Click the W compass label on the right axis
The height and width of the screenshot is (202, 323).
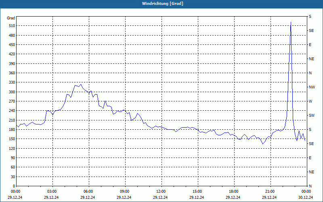pyautogui.click(x=310, y=101)
